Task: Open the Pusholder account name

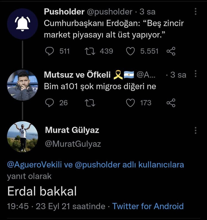Action: click(x=64, y=12)
